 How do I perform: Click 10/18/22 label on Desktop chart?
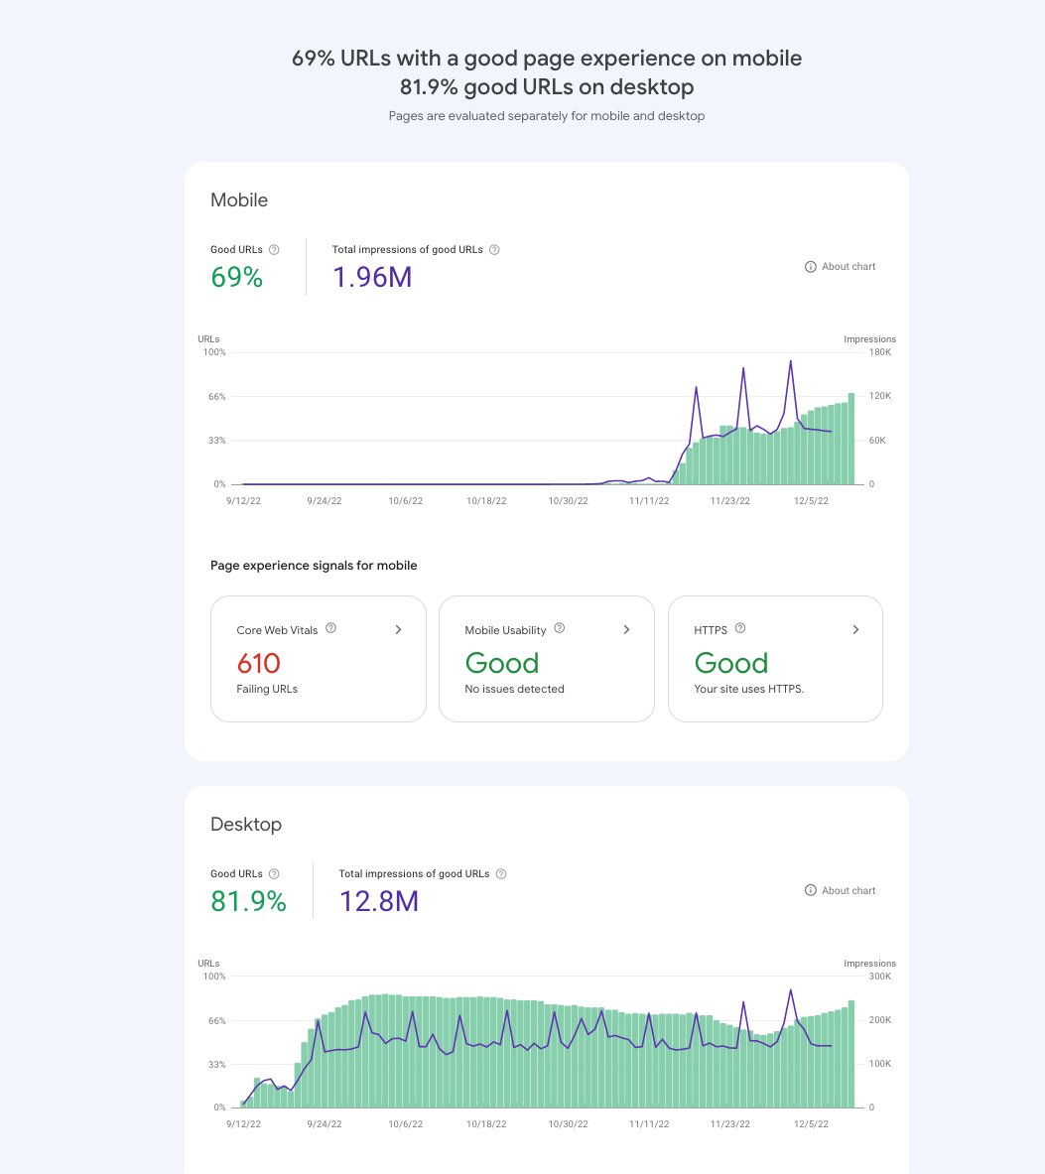pyautogui.click(x=486, y=1123)
